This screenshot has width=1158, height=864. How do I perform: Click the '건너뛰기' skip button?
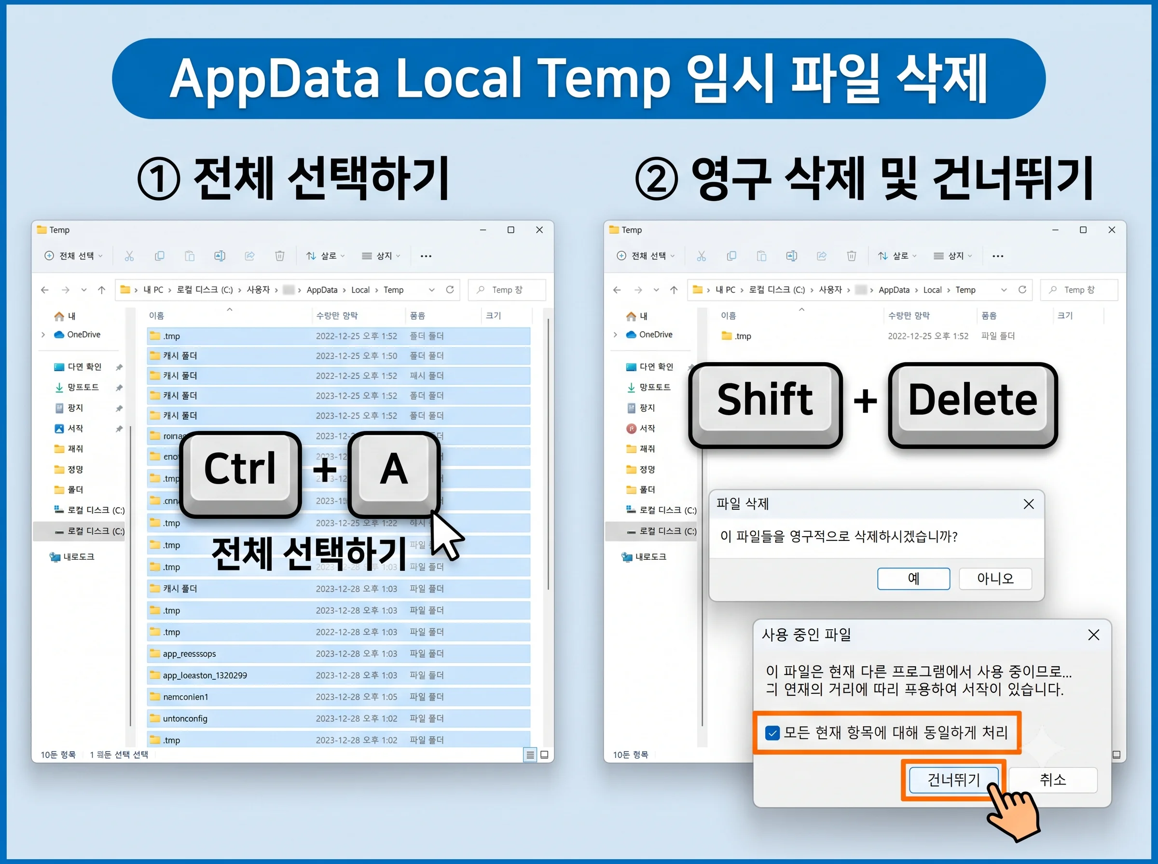pos(953,780)
